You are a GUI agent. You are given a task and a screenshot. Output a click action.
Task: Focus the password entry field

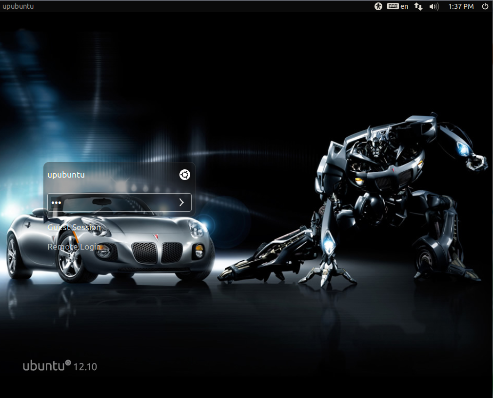(119, 202)
